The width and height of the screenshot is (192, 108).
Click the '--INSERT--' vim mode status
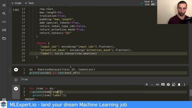point(29,99)
